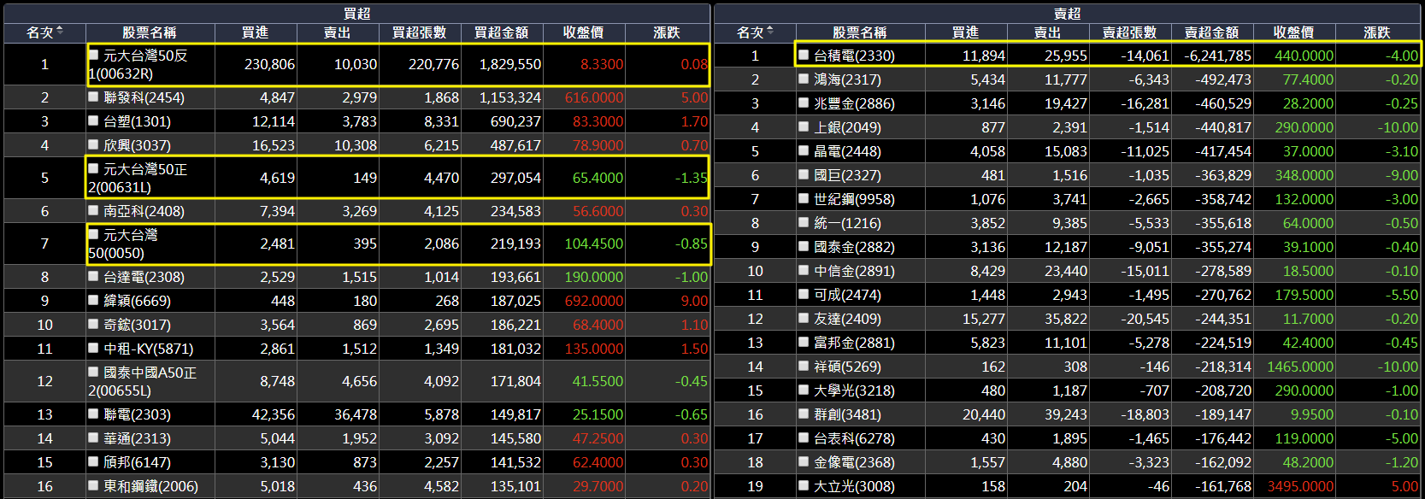
Task: Open stock 大學光(3218)
Action: (854, 390)
